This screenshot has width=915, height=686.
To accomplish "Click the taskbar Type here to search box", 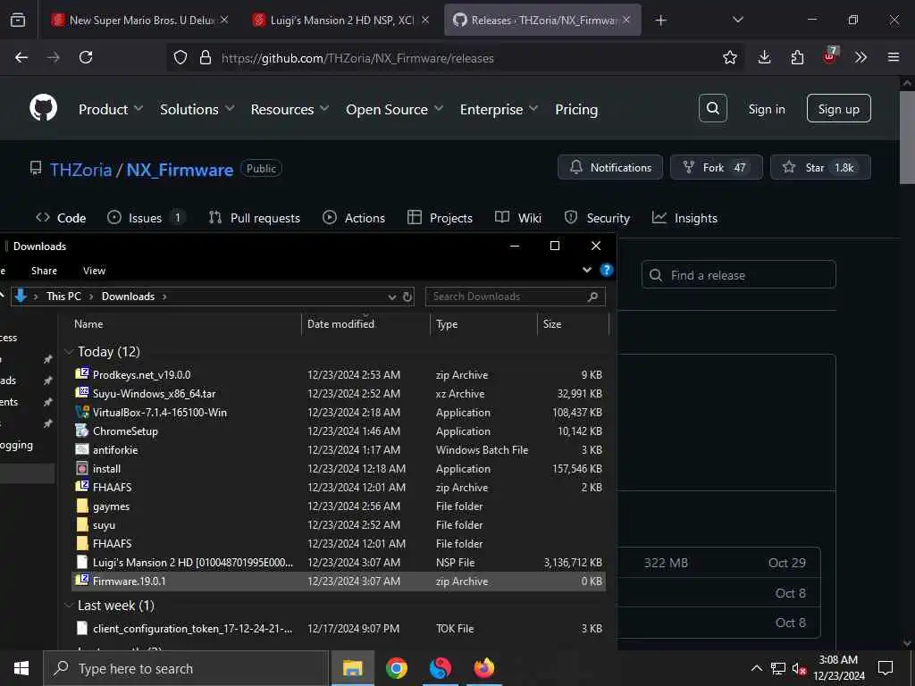I will coord(186,668).
